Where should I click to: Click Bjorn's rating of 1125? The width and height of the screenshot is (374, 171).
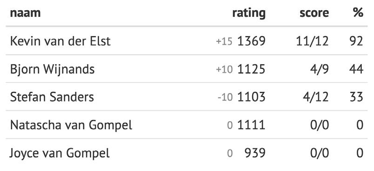point(251,69)
